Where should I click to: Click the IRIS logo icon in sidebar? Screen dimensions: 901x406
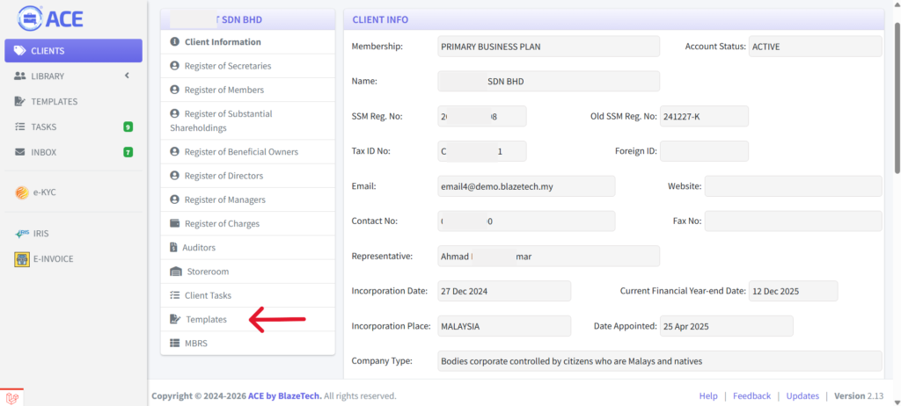click(22, 234)
